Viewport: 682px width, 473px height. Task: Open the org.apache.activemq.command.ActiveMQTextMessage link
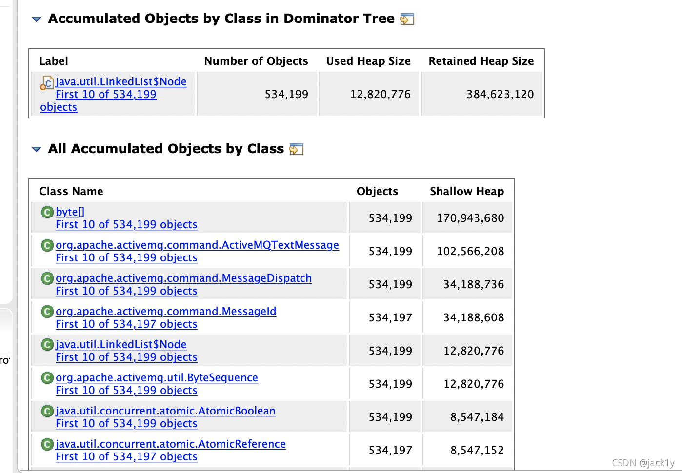coord(197,245)
